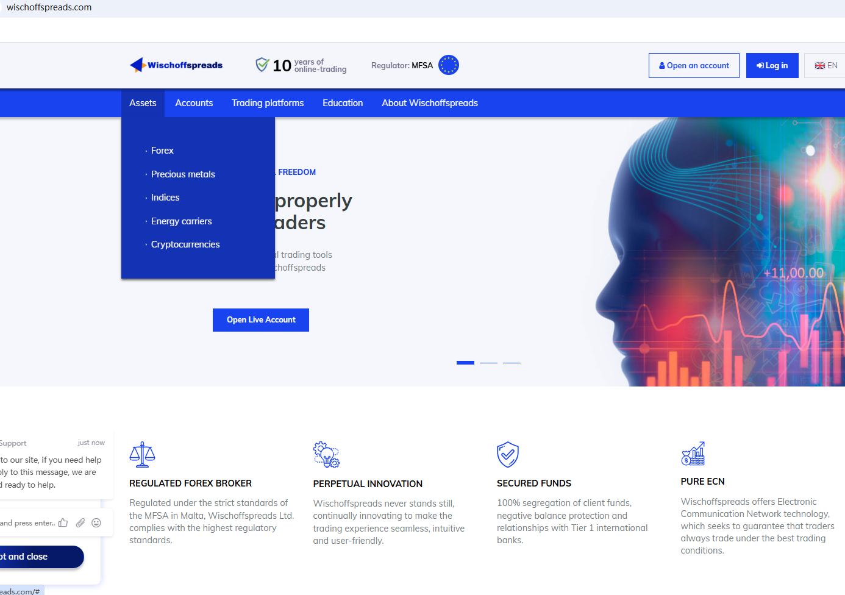Click the lightbulb Perpetual Innovation icon

click(326, 455)
